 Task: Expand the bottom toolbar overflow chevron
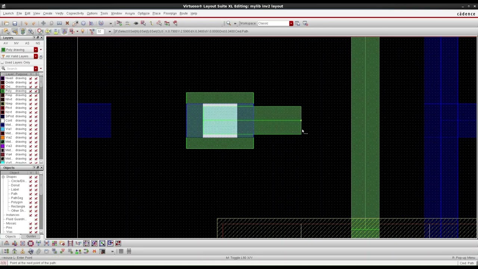[x=112, y=251]
